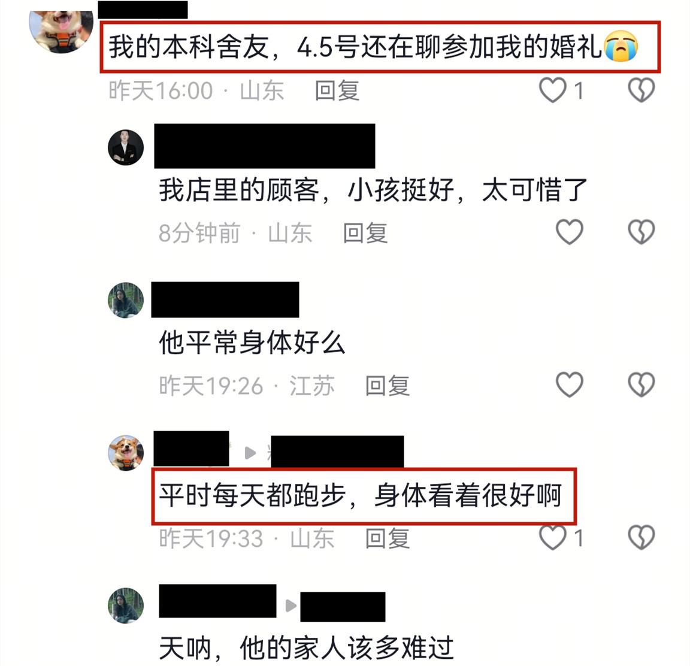The image size is (690, 666).
Task: Tap broken heart on 我店里的顾客 comment
Action: pos(641,232)
